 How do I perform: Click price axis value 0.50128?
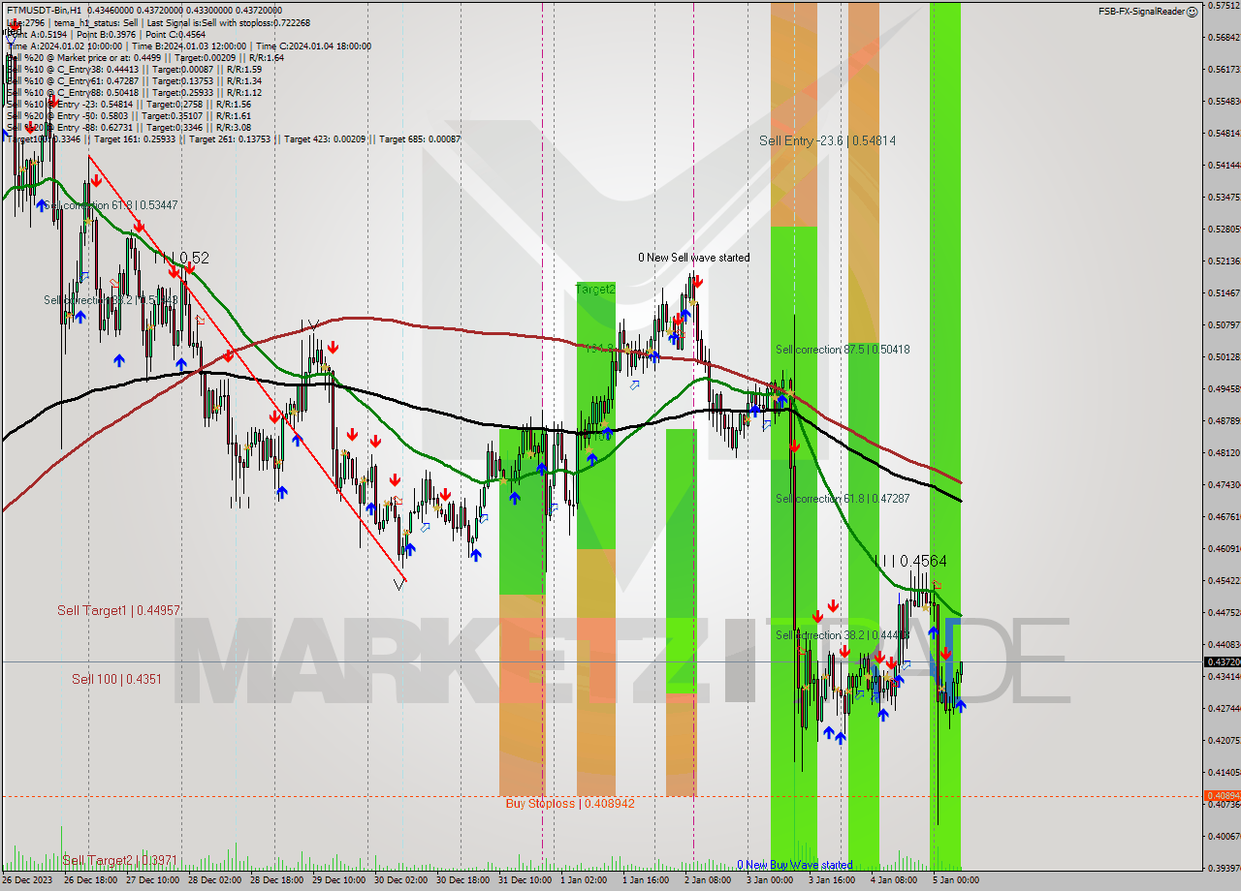pyautogui.click(x=1224, y=356)
